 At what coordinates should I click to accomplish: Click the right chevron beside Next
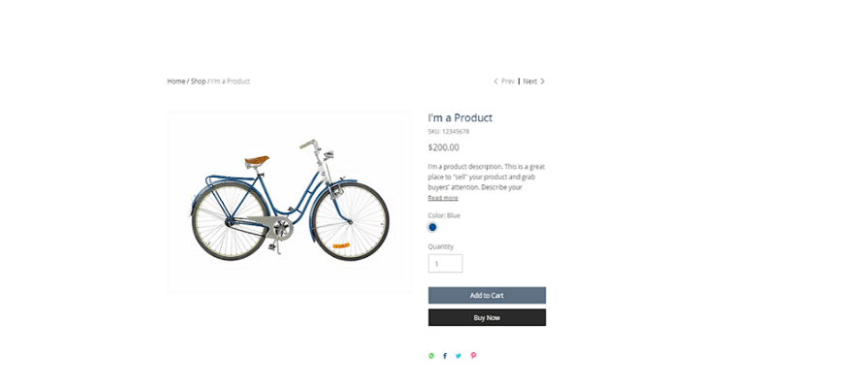pyautogui.click(x=543, y=81)
